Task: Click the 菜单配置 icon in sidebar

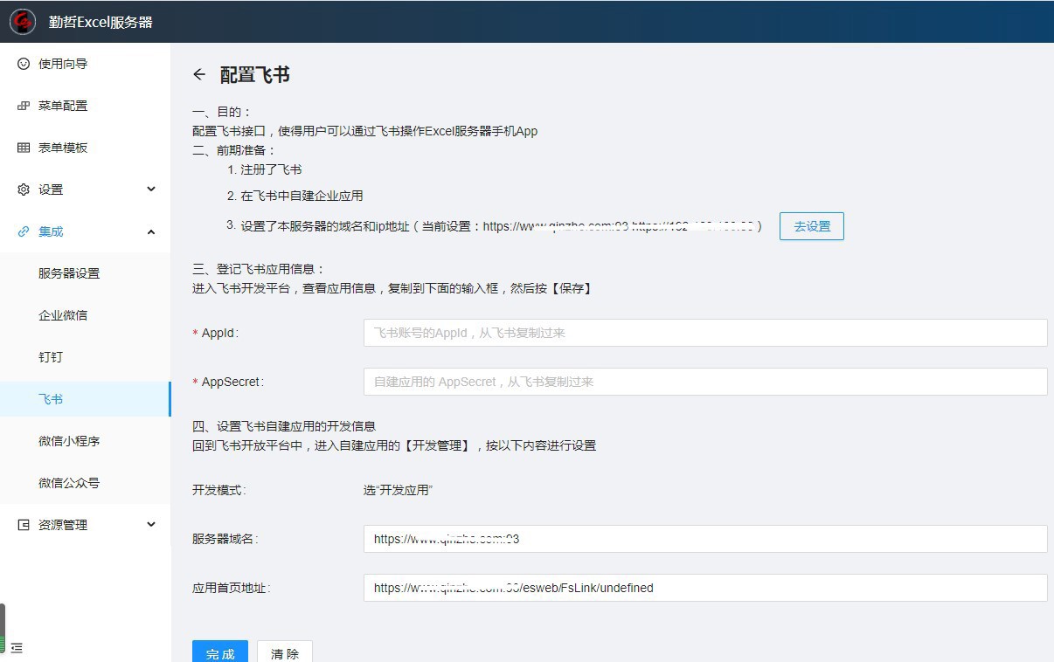Action: coord(24,106)
